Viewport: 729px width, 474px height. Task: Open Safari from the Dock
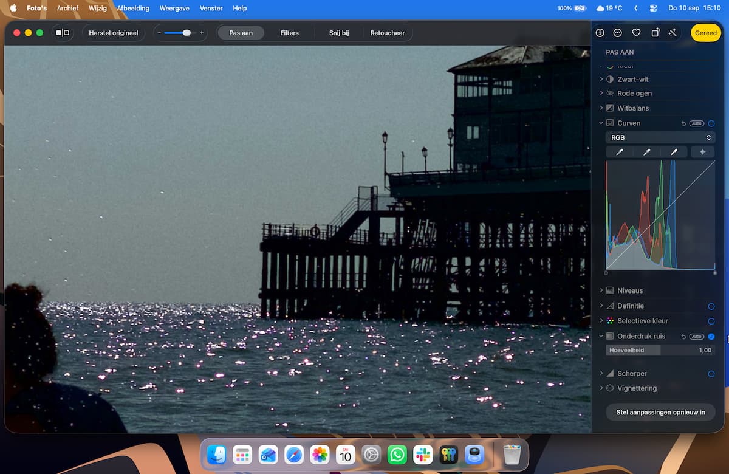pyautogui.click(x=294, y=455)
